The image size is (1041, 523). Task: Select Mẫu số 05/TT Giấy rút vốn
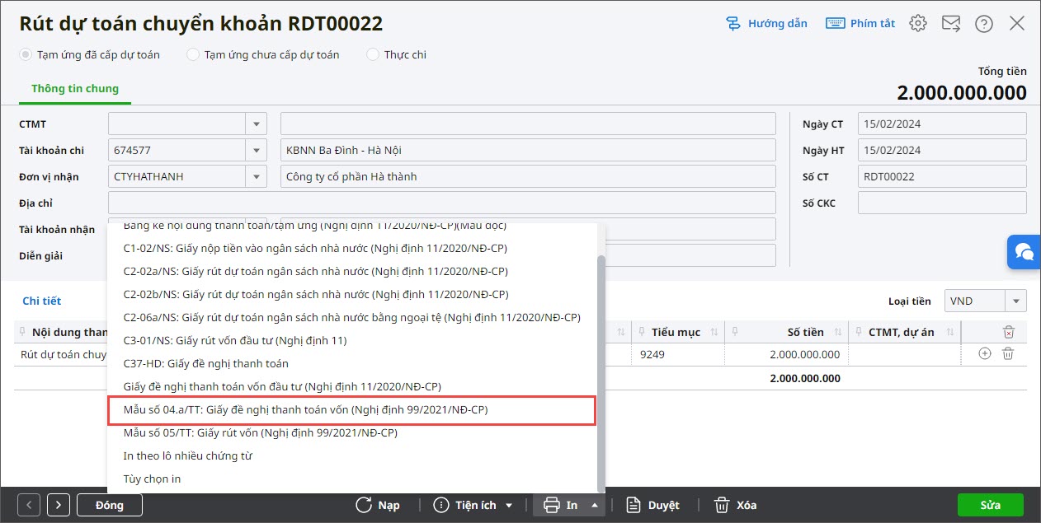pos(261,432)
